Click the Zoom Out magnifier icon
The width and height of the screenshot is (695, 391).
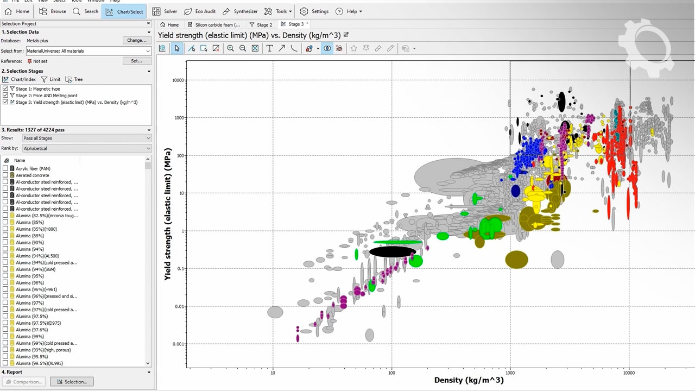pos(243,48)
